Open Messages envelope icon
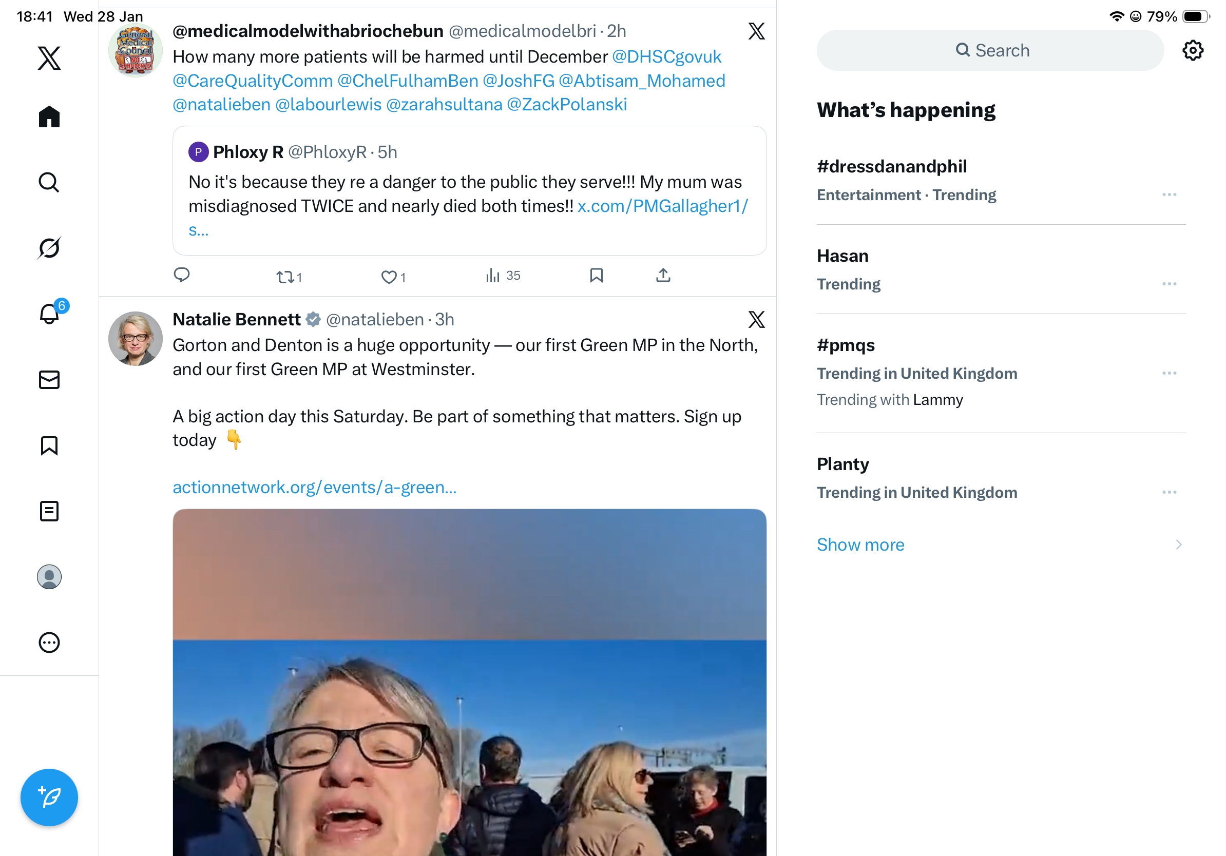1226x856 pixels. [x=49, y=380]
